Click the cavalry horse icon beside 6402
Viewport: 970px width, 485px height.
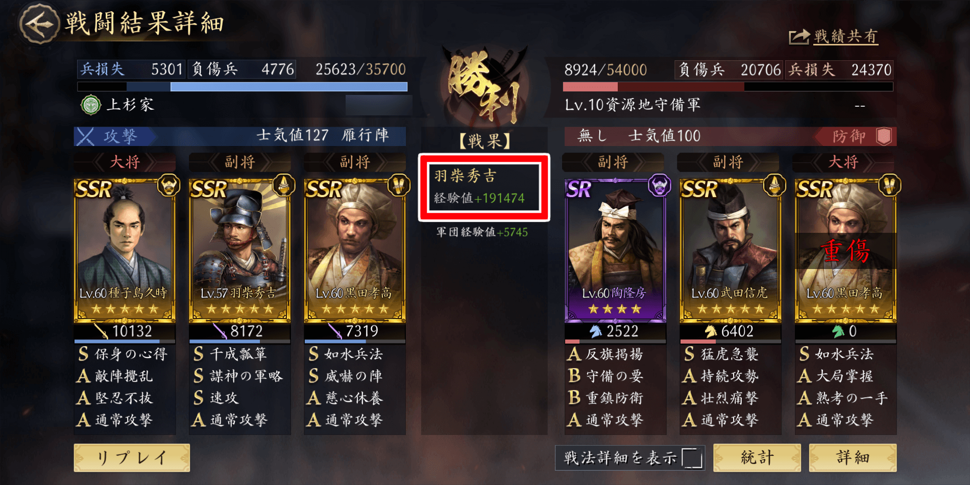click(711, 331)
